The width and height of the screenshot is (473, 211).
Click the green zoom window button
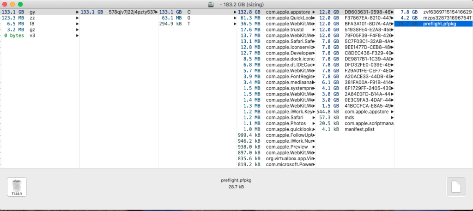(x=20, y=4)
